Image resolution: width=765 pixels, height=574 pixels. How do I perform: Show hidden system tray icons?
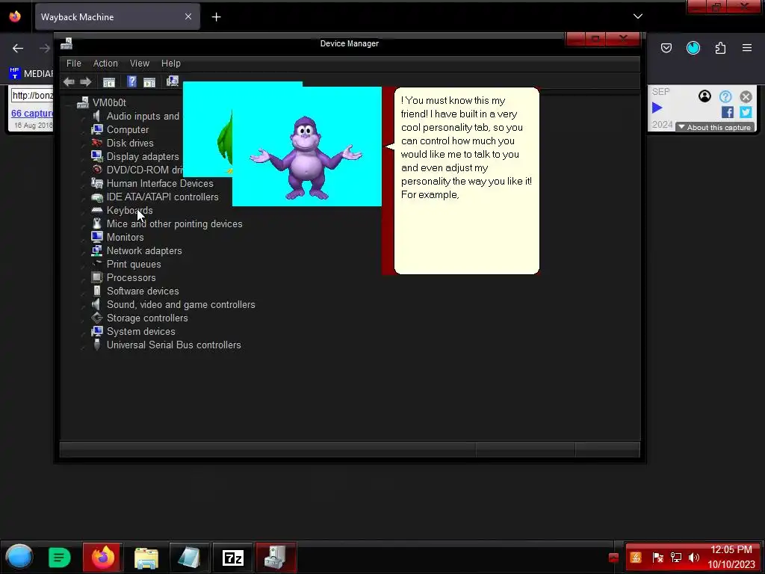[x=614, y=558]
